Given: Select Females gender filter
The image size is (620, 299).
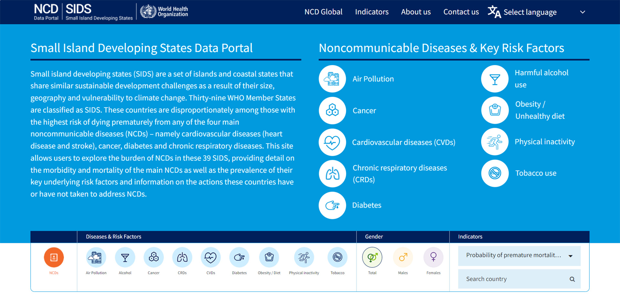Looking at the screenshot, I should (x=433, y=257).
